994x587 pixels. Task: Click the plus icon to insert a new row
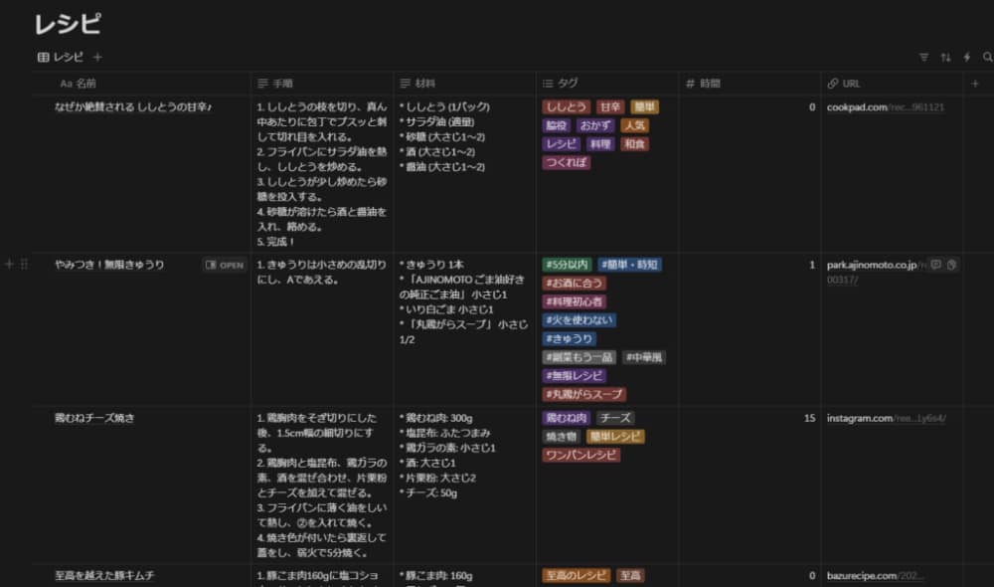[x=8, y=265]
